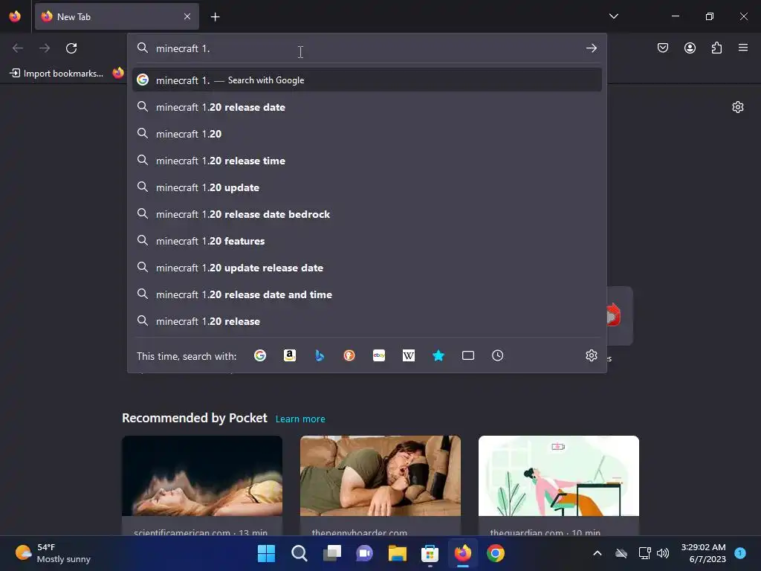The width and height of the screenshot is (761, 571).
Task: Pick 'minecraft 1.20 release date bedrock' suggestion
Action: 367,214
